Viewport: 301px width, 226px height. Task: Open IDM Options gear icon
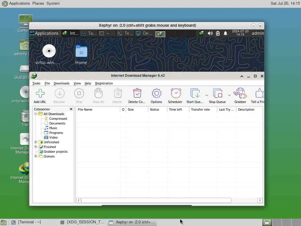156,93
